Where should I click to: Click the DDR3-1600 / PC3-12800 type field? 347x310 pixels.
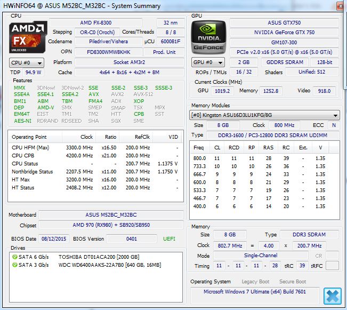(272, 135)
